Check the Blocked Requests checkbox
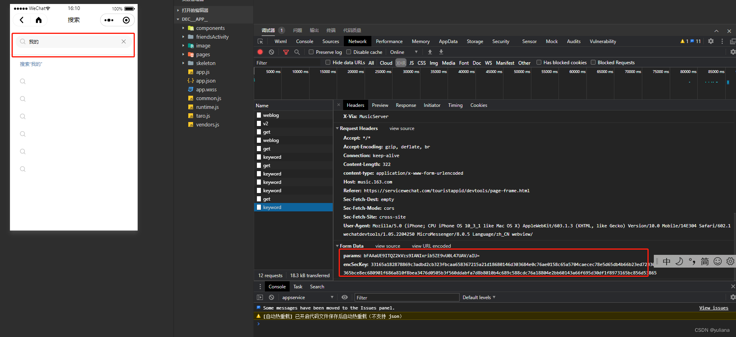This screenshot has height=337, width=736. 593,62
